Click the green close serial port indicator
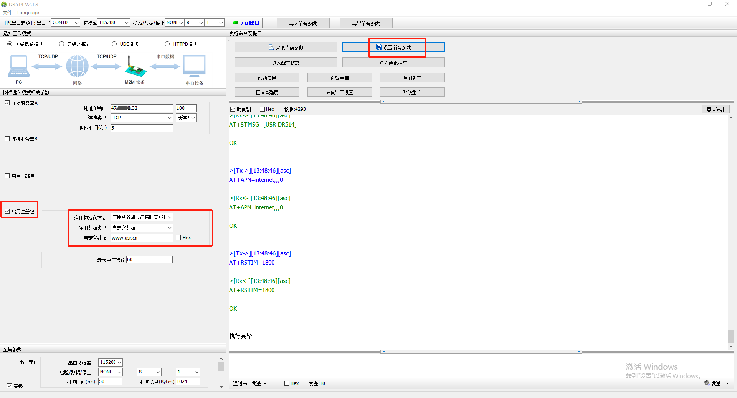Image resolution: width=737 pixels, height=398 pixels. coord(235,23)
